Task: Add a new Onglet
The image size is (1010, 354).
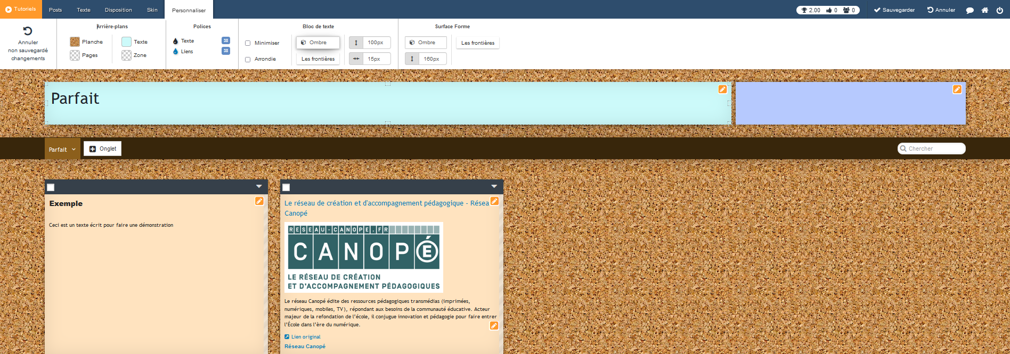Action: pos(102,149)
